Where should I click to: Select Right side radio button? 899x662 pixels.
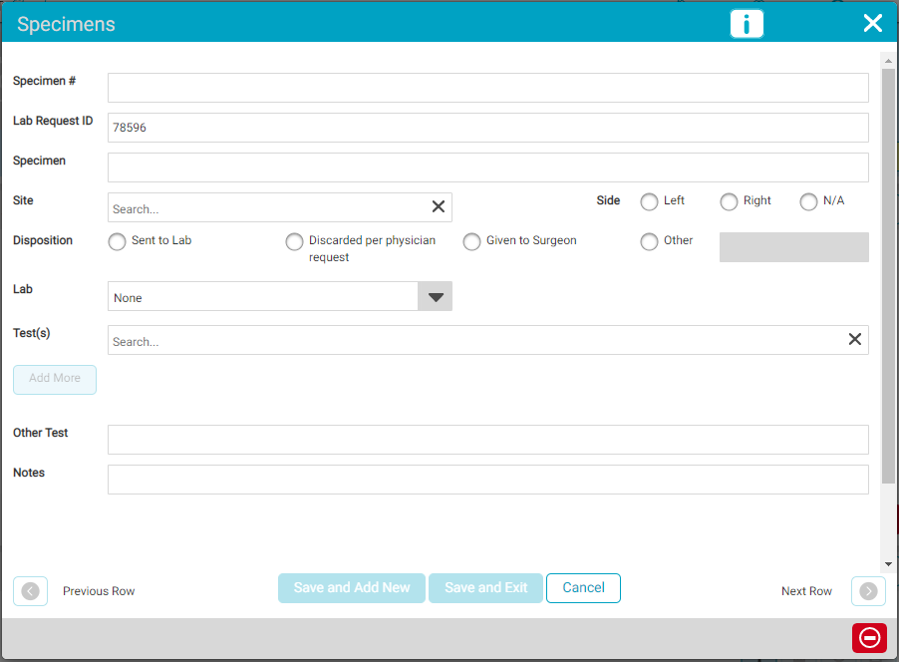[729, 202]
